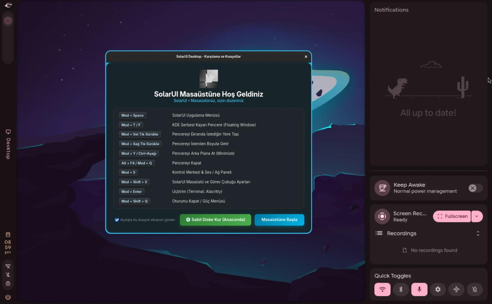The height and width of the screenshot is (304, 492).
Task: Click the 'Mod + Shift + Q' shortcut label
Action: [x=134, y=201]
